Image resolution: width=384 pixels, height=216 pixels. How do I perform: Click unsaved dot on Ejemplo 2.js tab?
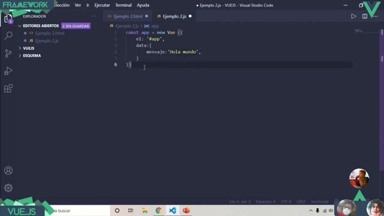[x=190, y=16]
